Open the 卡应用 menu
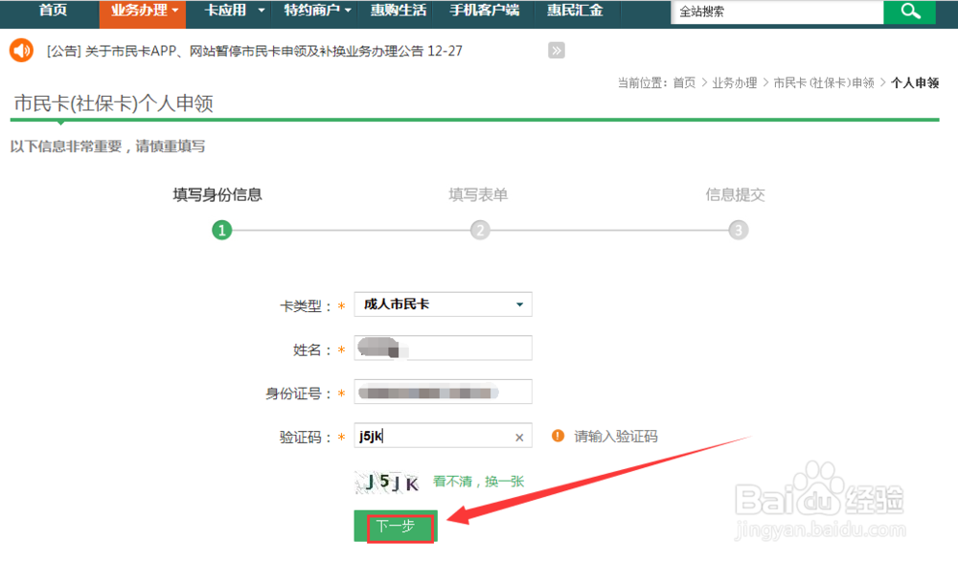Image resolution: width=958 pixels, height=563 pixels. (x=232, y=11)
